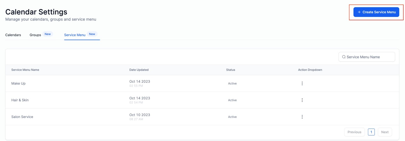Click the Hair & Skin row name
The image size is (405, 141).
(20, 100)
